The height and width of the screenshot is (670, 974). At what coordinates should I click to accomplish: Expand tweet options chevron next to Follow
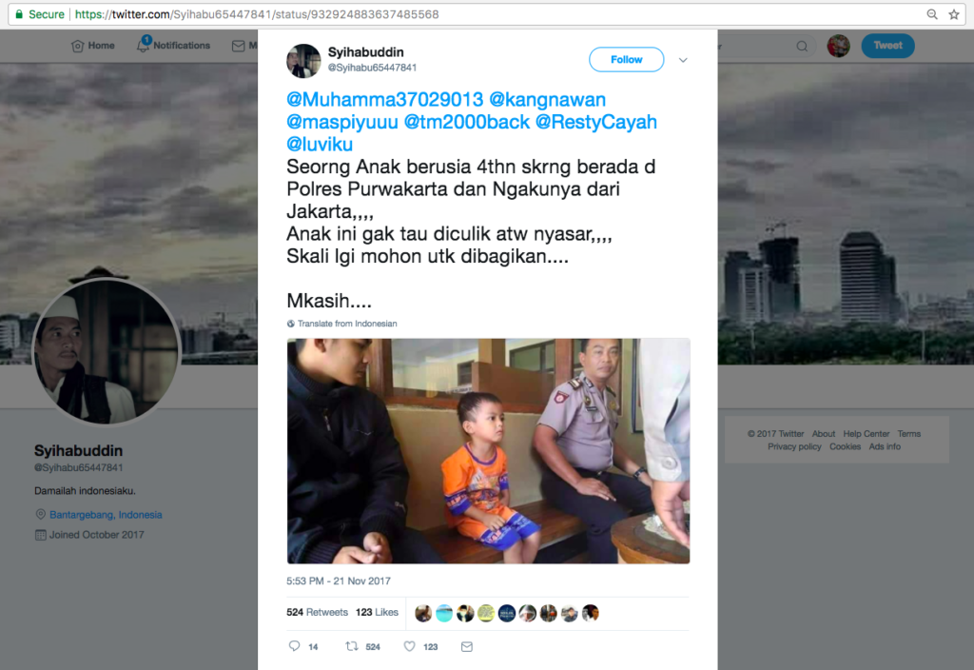coord(683,60)
